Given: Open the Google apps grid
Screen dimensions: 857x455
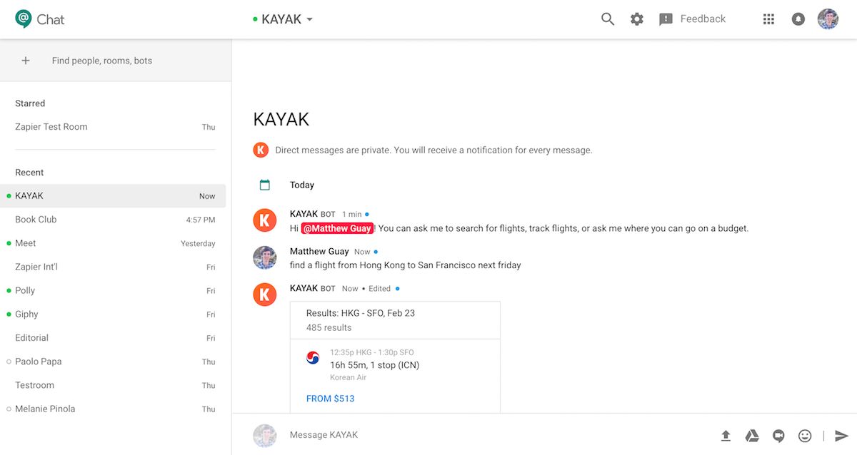Looking at the screenshot, I should (x=768, y=19).
